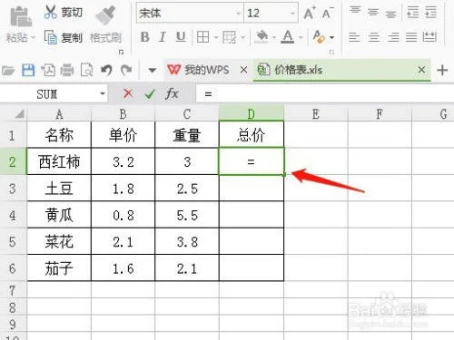The width and height of the screenshot is (454, 340).
Task: Save the file with floppy icon
Action: tap(28, 70)
